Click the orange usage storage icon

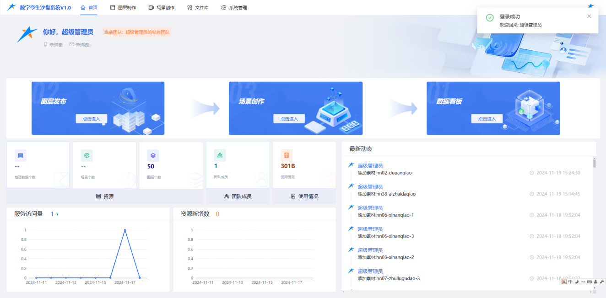(x=287, y=155)
